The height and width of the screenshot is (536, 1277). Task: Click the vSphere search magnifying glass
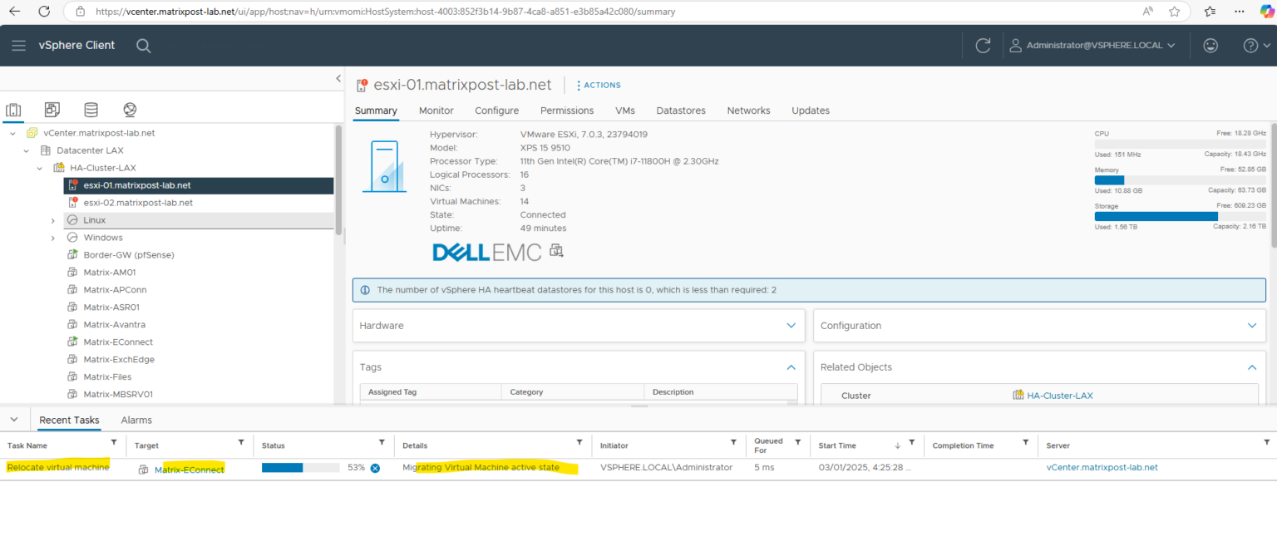tap(143, 45)
